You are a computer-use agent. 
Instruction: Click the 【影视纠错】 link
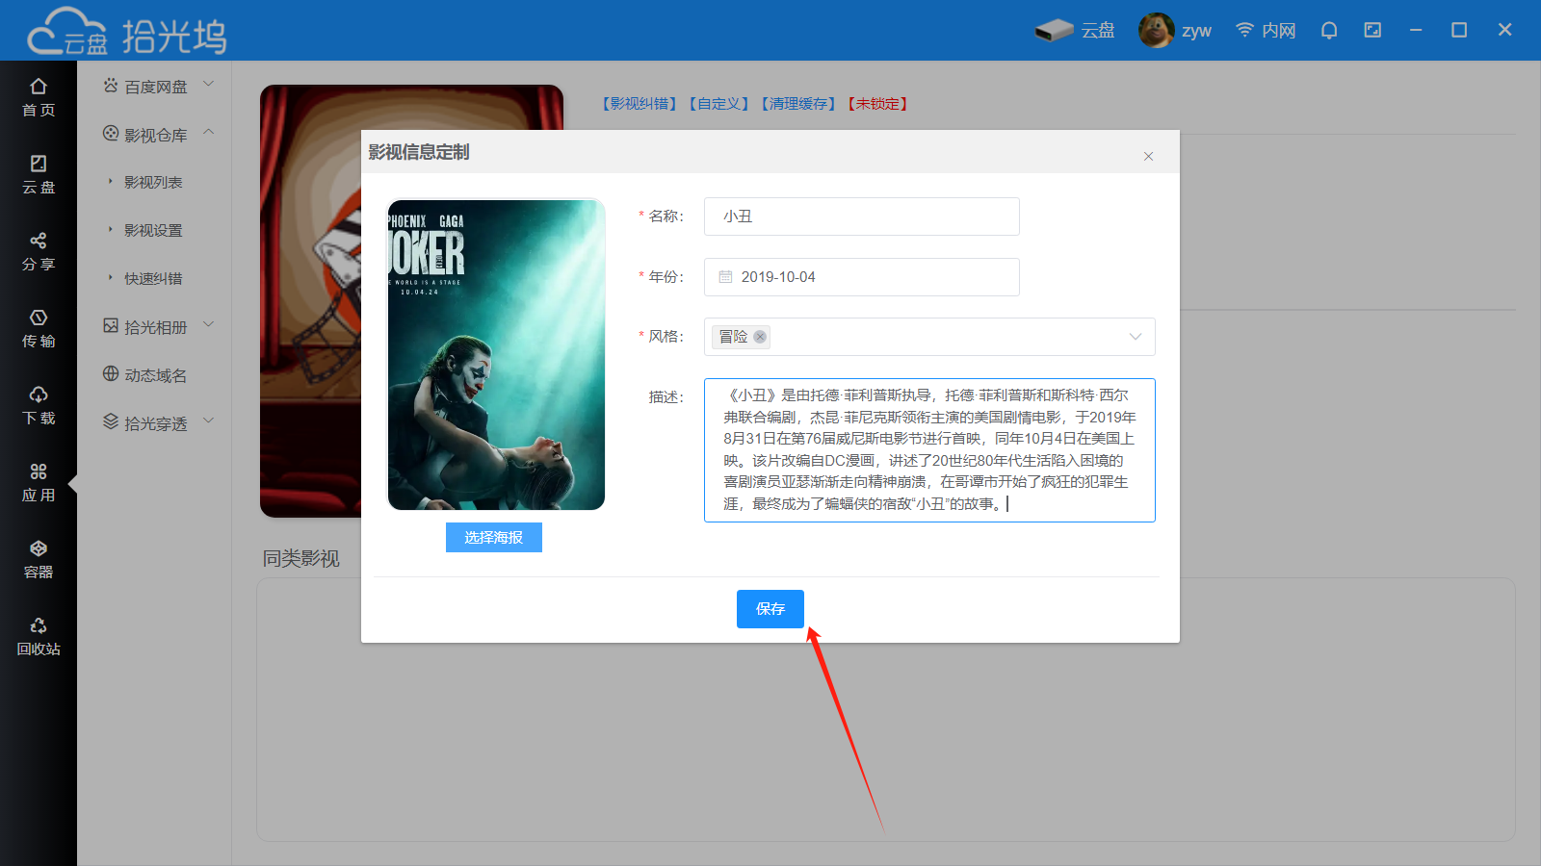point(640,104)
